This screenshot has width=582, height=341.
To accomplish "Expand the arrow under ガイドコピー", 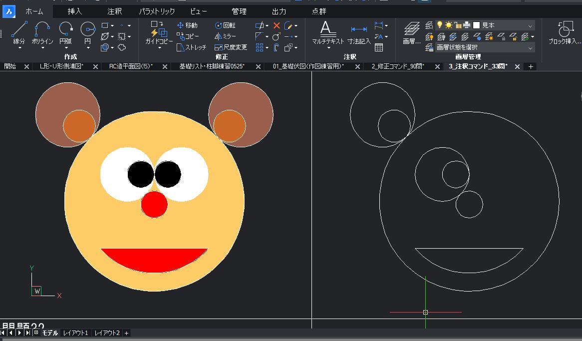I will click(160, 48).
